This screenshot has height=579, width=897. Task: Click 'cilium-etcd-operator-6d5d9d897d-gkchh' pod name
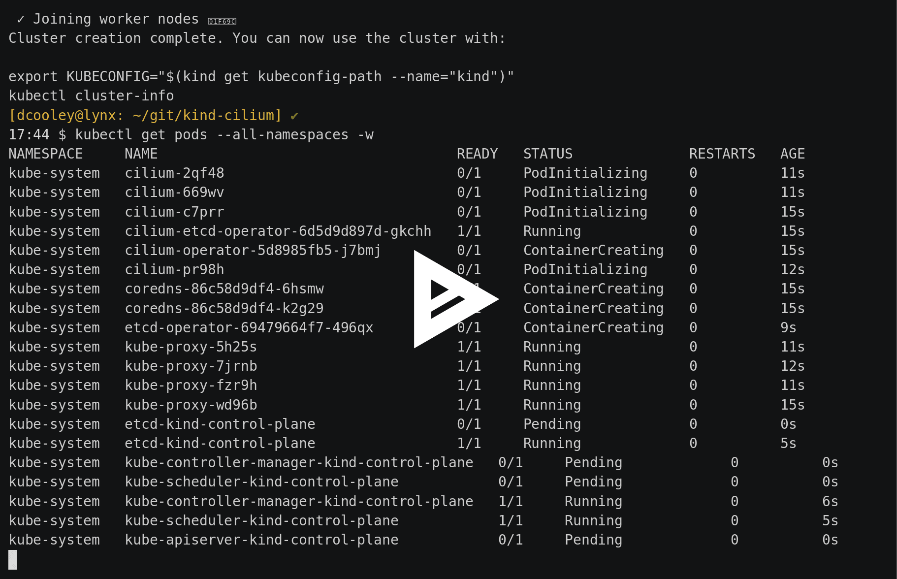pos(278,231)
